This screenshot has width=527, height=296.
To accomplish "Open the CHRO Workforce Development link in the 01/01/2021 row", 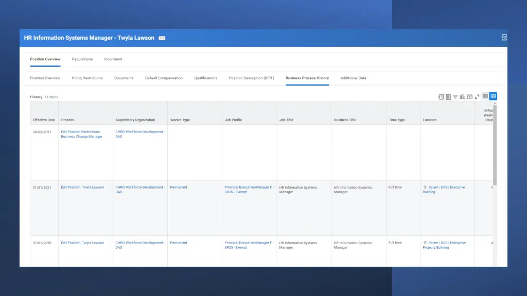I will click(x=140, y=190).
